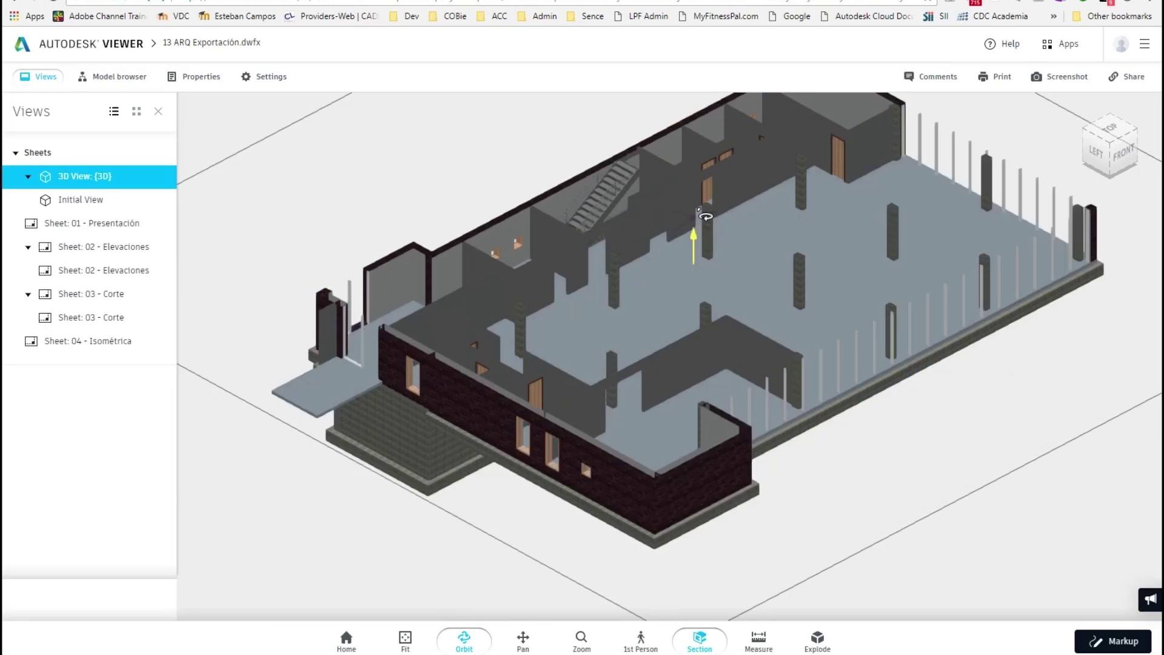Open the Properties panel tab
The width and height of the screenshot is (1164, 655).
point(194,76)
